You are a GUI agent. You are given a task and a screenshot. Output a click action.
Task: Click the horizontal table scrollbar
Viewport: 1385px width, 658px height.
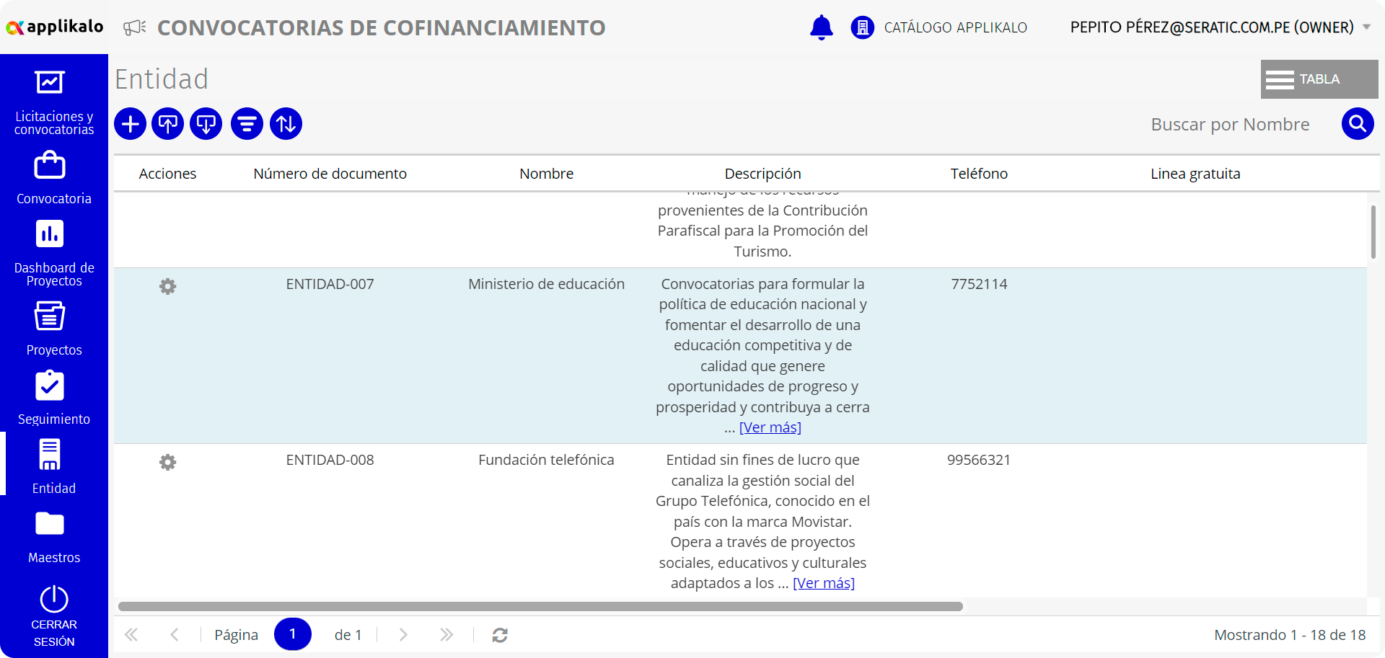pyautogui.click(x=540, y=607)
